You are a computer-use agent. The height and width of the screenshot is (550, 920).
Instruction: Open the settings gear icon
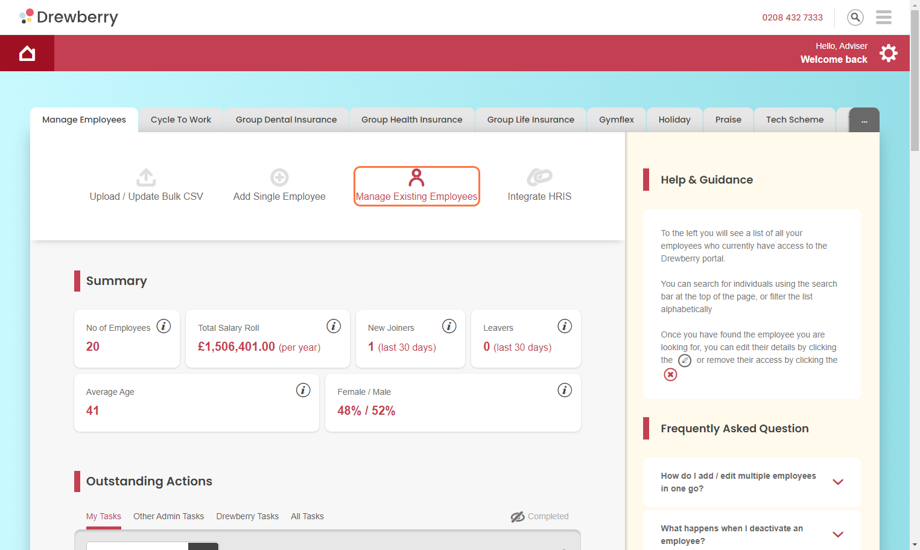[x=888, y=53]
